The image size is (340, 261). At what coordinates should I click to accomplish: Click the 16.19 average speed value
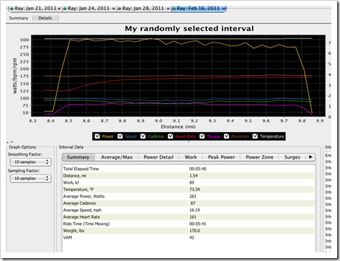tap(194, 210)
